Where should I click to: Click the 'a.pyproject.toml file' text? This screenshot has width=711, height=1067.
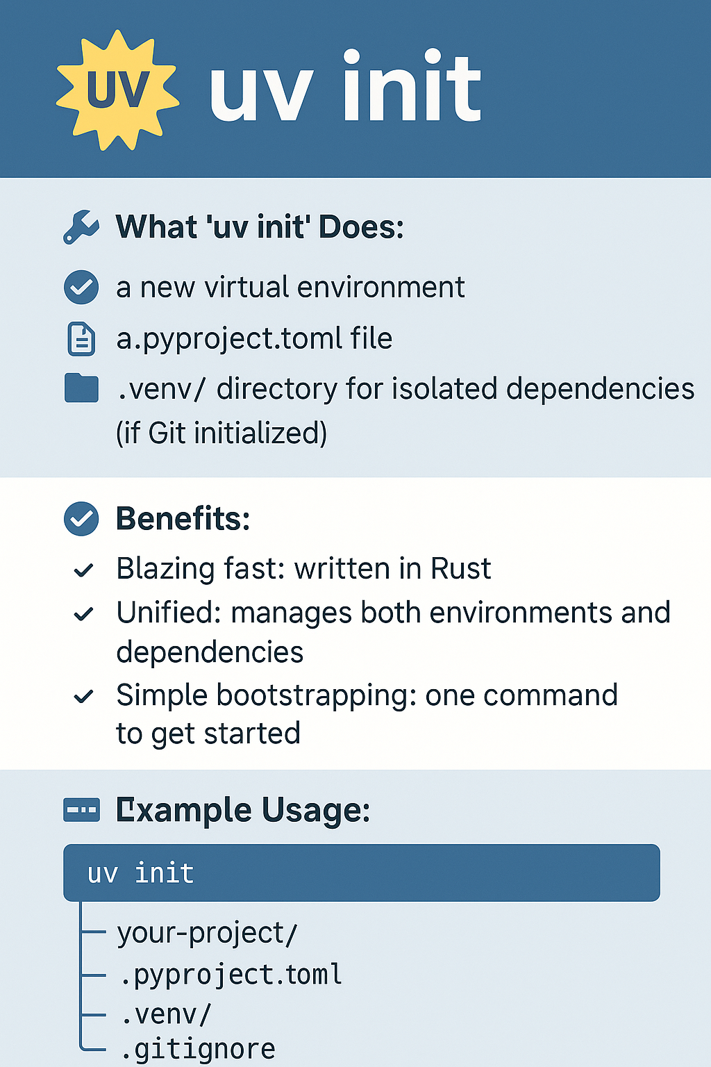254,339
